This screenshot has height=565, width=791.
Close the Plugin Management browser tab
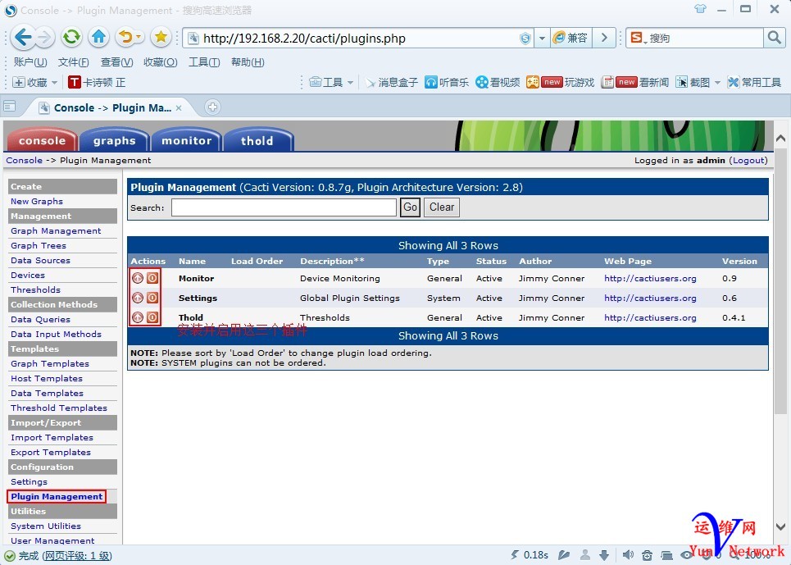(x=179, y=107)
